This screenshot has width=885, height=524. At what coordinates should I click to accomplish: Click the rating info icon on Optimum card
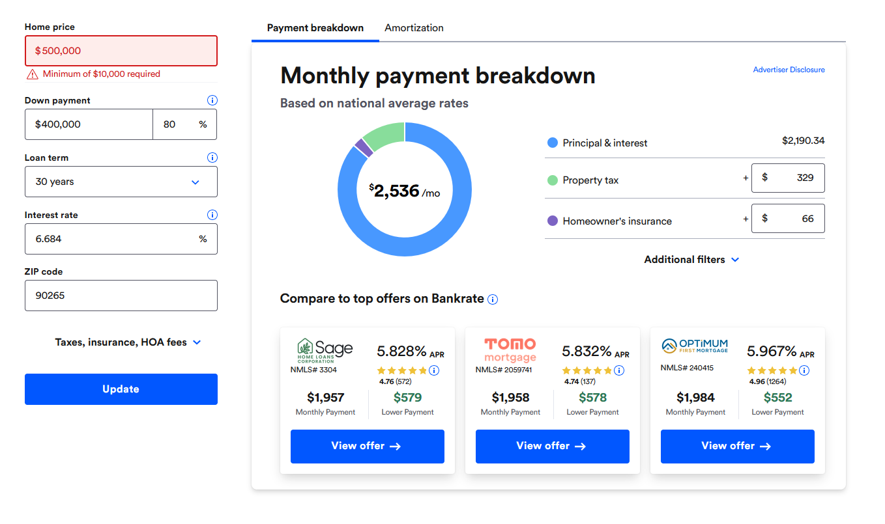click(x=804, y=370)
